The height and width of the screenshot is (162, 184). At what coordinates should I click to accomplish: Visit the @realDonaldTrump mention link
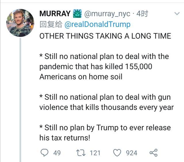(x=97, y=25)
